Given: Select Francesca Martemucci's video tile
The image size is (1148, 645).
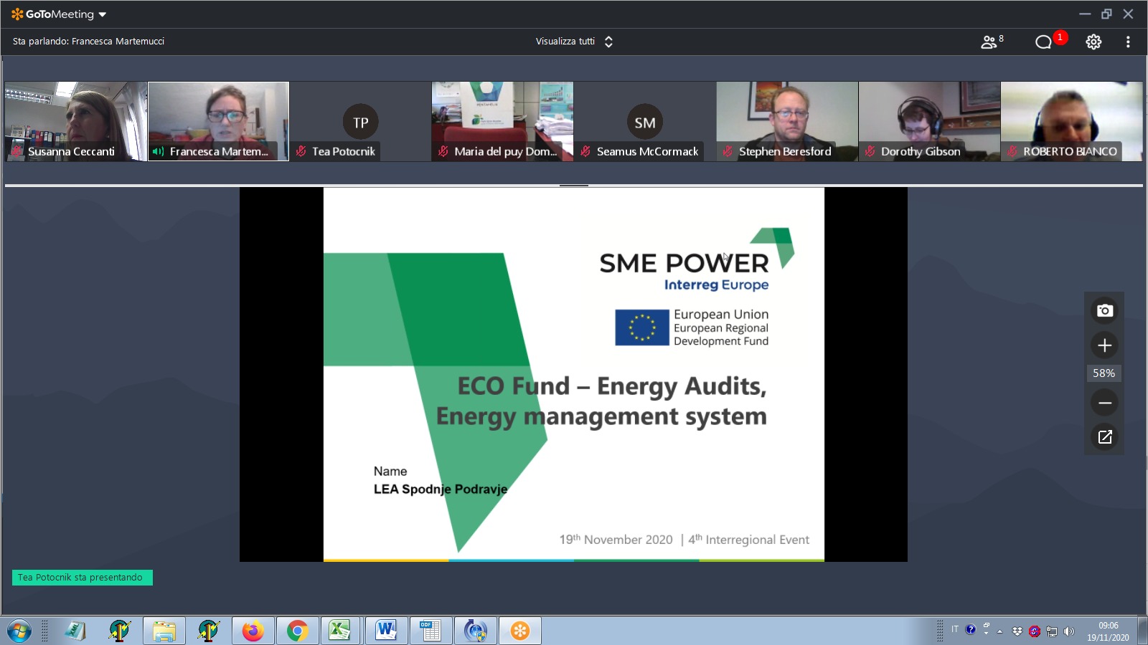Looking at the screenshot, I should [x=218, y=121].
